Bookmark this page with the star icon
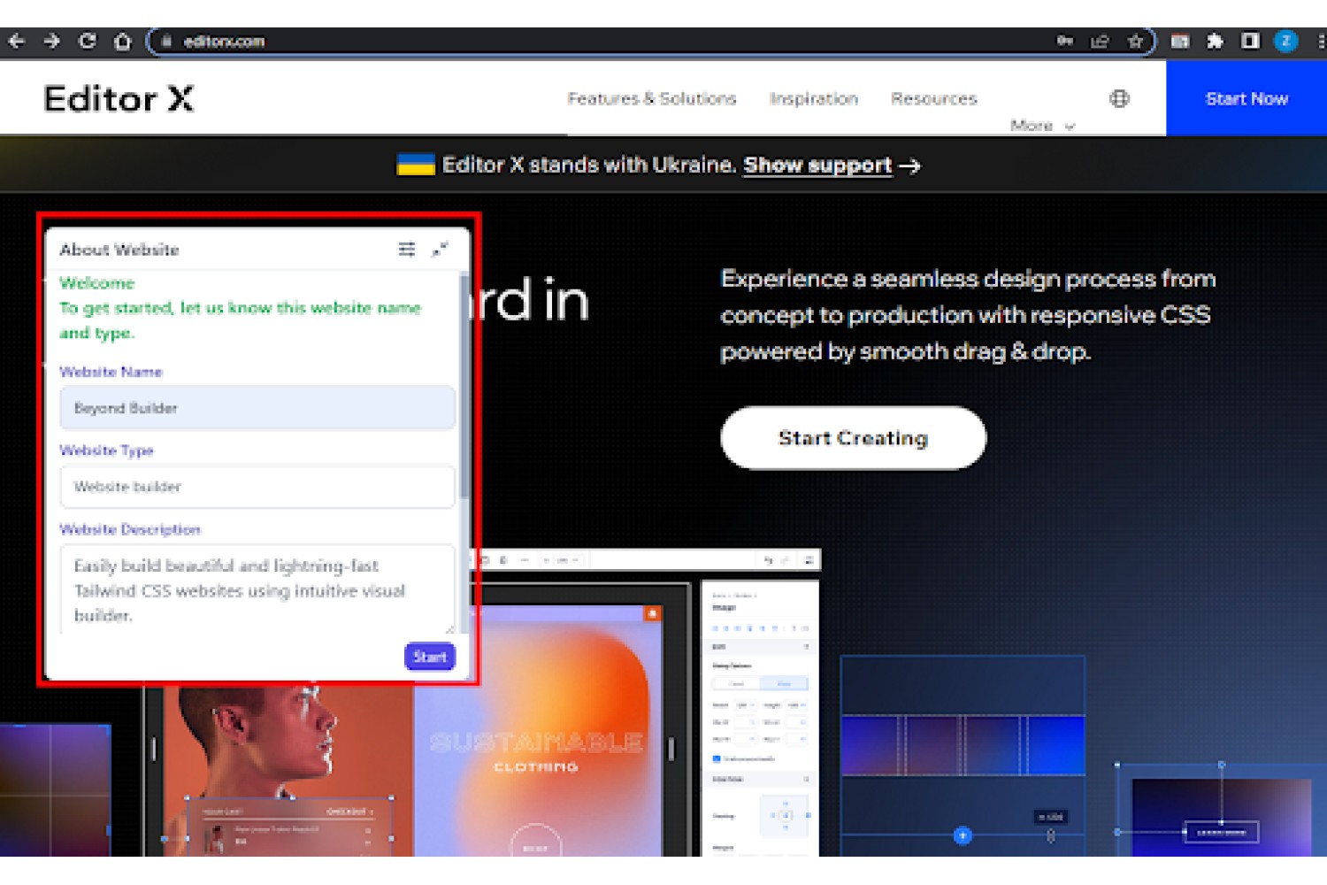This screenshot has width=1327, height=885. 1136,41
